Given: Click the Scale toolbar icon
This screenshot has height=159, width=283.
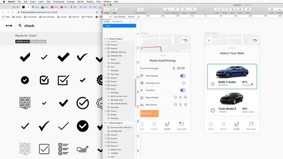Looking at the screenshot, I should 240,9.
